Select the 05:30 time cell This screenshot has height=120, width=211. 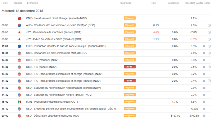coord(5,39)
